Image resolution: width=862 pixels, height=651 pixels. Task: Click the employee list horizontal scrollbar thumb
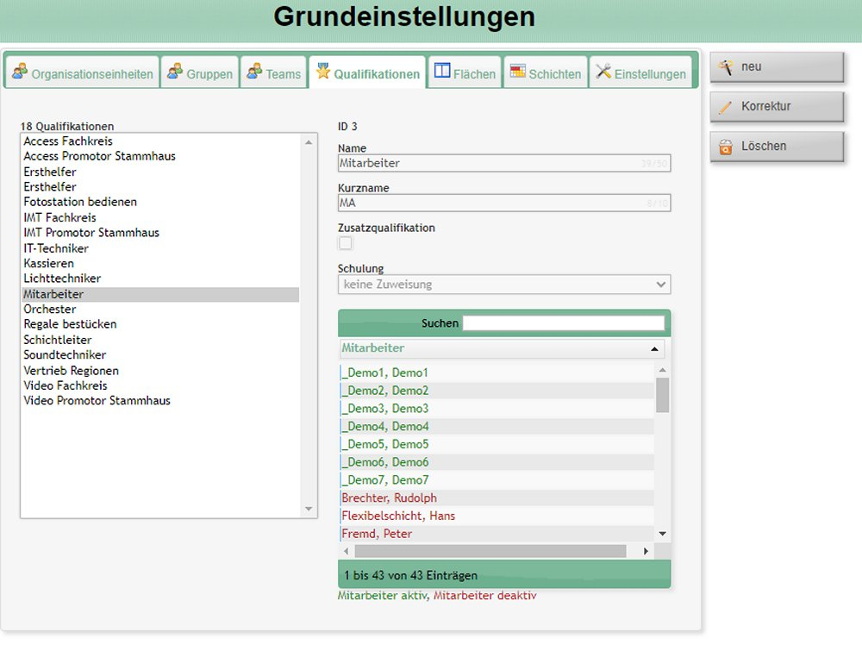(490, 551)
